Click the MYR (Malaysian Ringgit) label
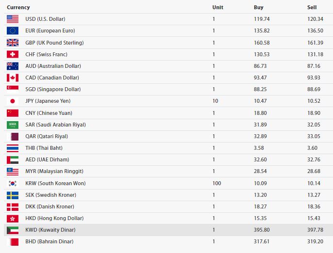 point(54,171)
